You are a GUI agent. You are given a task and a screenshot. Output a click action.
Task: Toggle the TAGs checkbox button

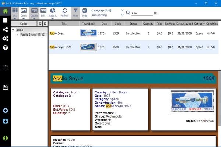[x=84, y=12]
